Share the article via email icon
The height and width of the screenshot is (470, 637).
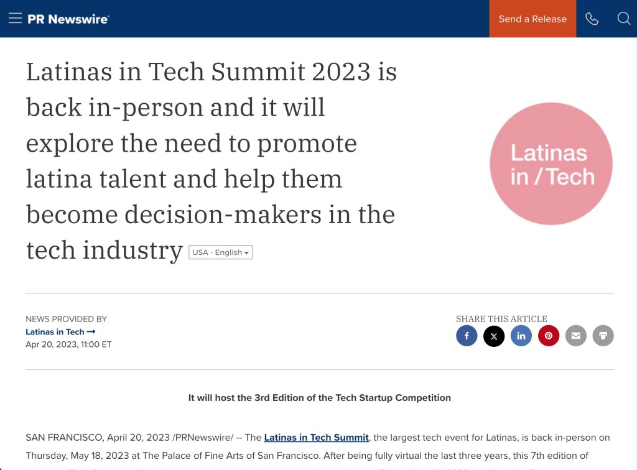[x=576, y=336]
